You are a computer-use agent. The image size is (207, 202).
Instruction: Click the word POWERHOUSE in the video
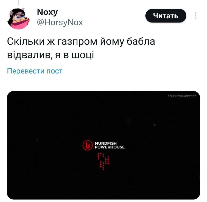click(109, 147)
